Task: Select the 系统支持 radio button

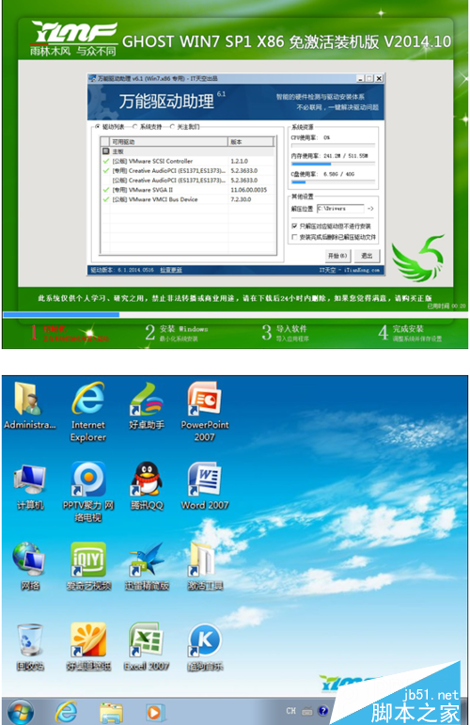Action: coord(135,127)
